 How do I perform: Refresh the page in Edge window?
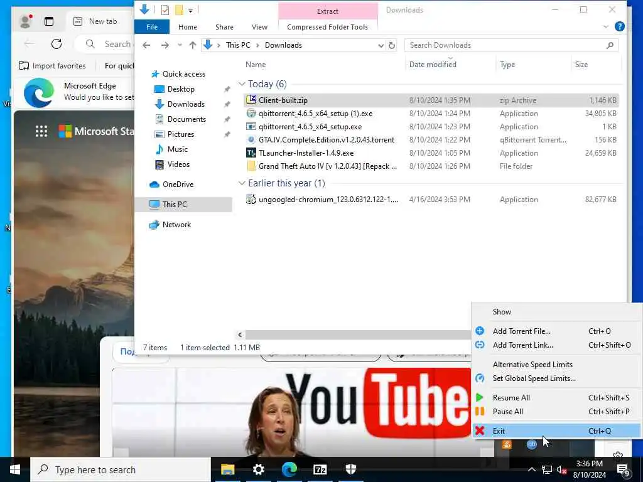(57, 44)
